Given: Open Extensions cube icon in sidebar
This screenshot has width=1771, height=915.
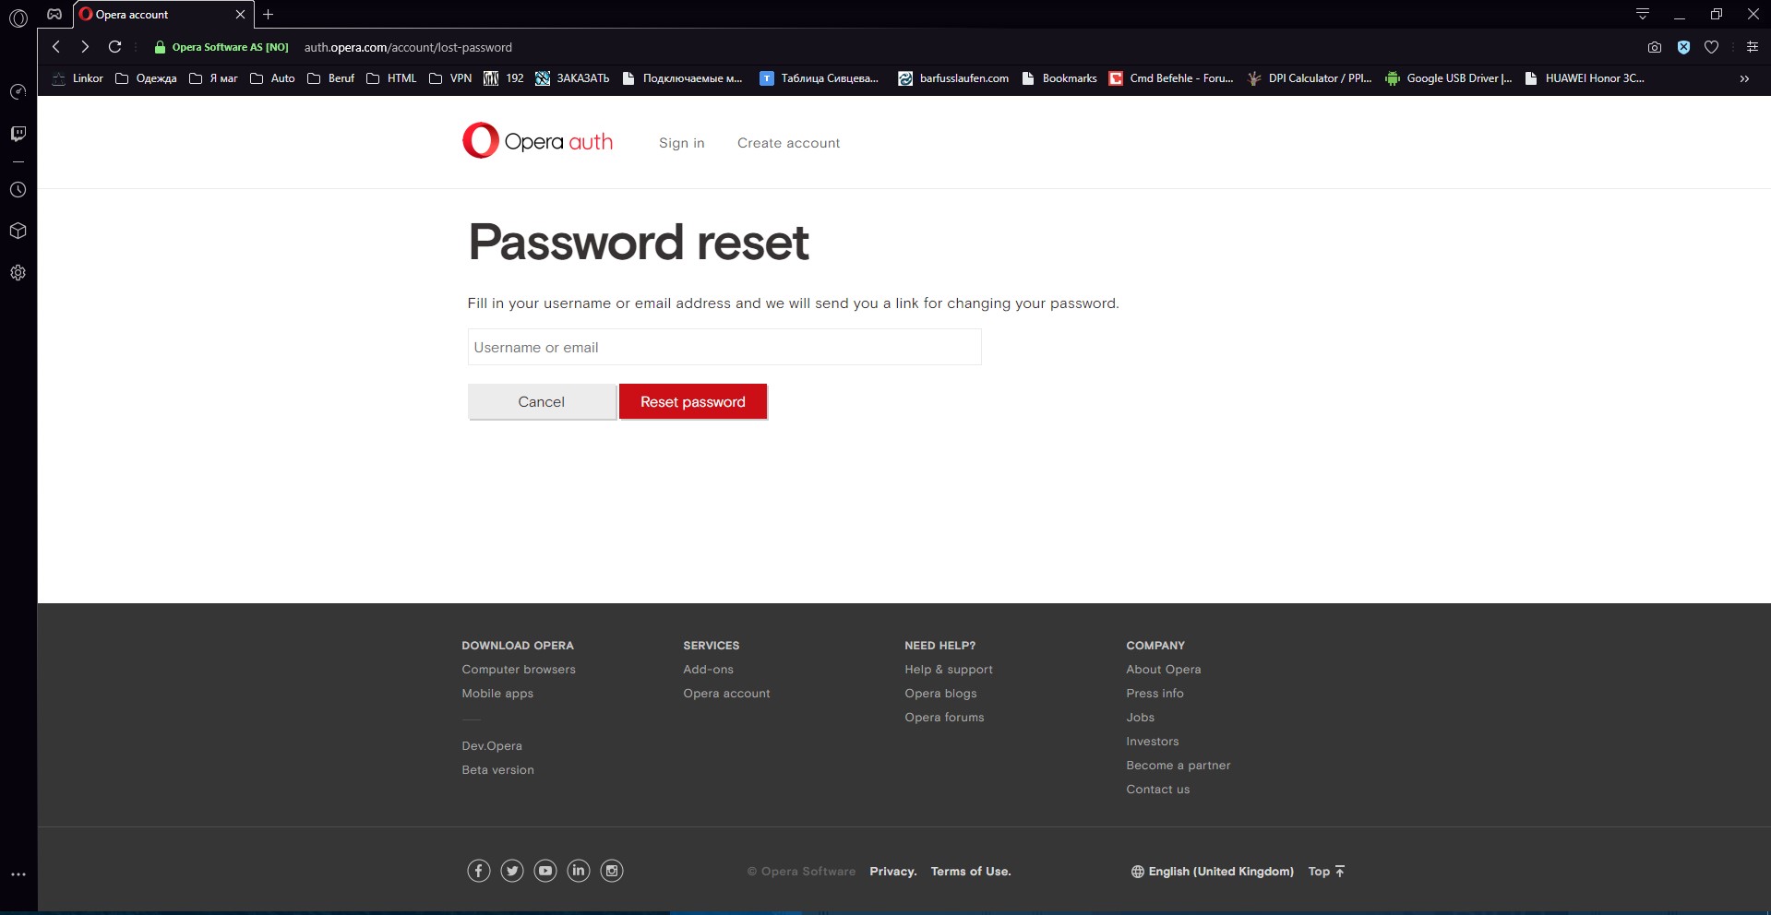Looking at the screenshot, I should pos(18,231).
